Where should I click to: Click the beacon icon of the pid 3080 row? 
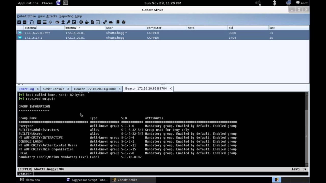coord(20,33)
